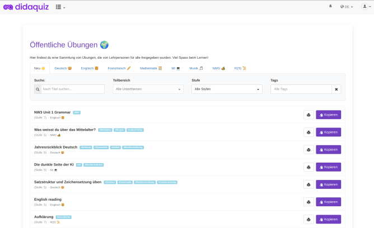
Task: Open the RZG tab
Action: click(x=240, y=68)
